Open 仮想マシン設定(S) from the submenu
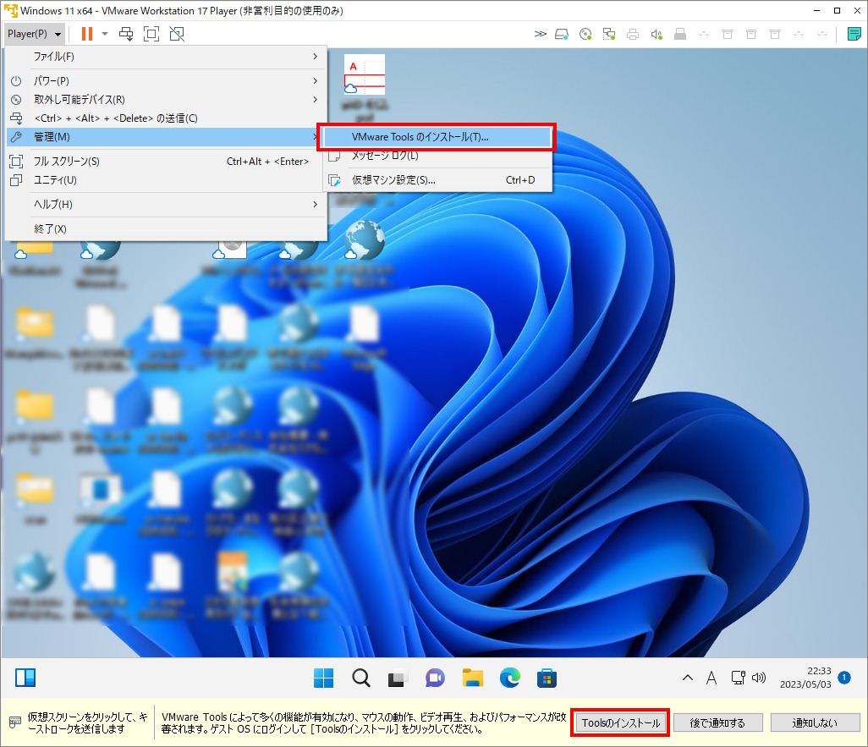Image resolution: width=868 pixels, height=747 pixels. (393, 180)
